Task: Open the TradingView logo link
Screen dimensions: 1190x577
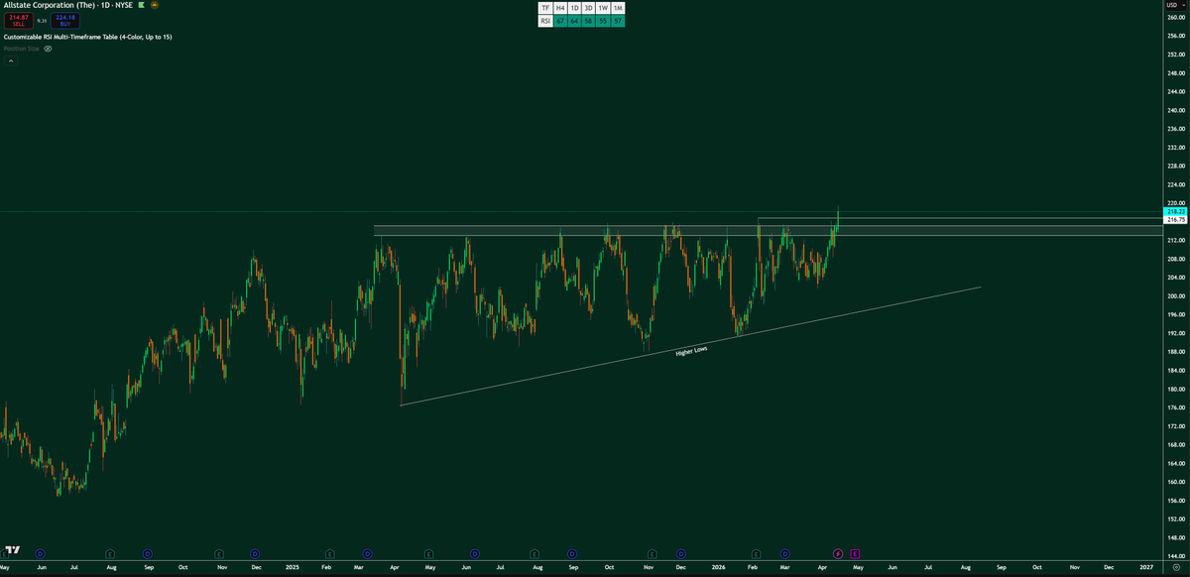Action: pyautogui.click(x=13, y=550)
